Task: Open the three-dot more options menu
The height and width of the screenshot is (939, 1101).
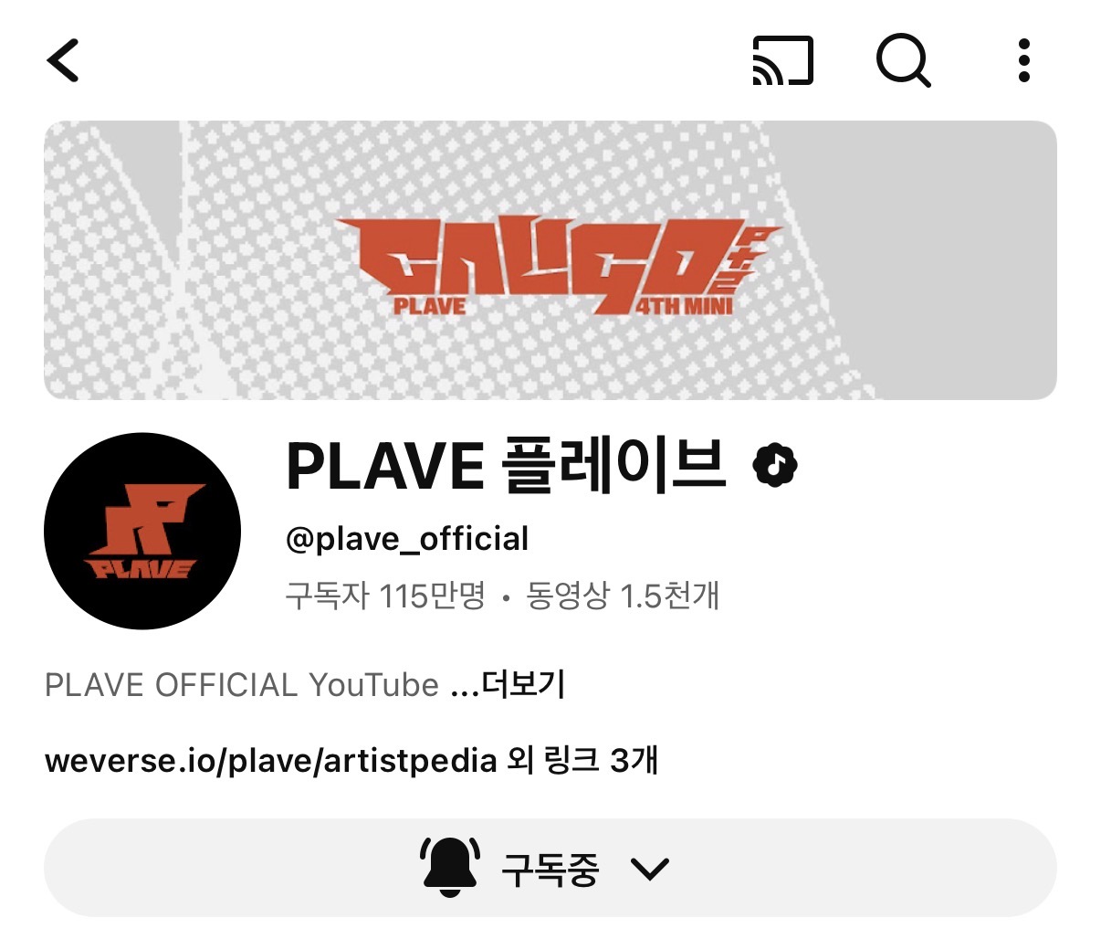Action: (1024, 61)
